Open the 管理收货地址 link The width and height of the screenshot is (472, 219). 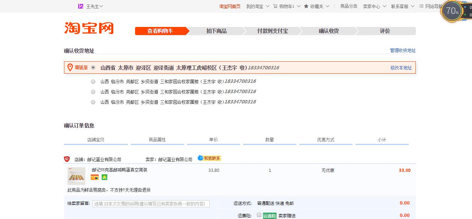403,51
